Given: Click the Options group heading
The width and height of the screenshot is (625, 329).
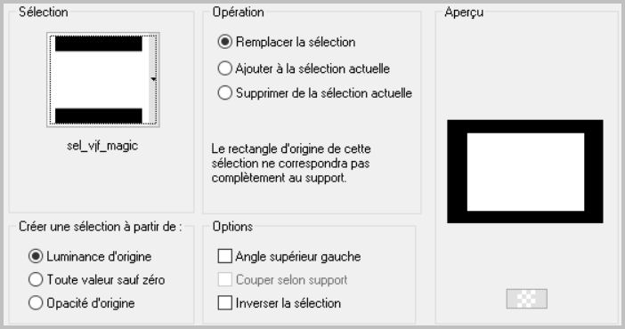Looking at the screenshot, I should (232, 226).
